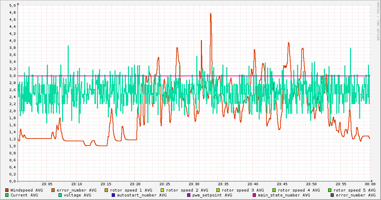Click the highest red windspeed peak

210,14
